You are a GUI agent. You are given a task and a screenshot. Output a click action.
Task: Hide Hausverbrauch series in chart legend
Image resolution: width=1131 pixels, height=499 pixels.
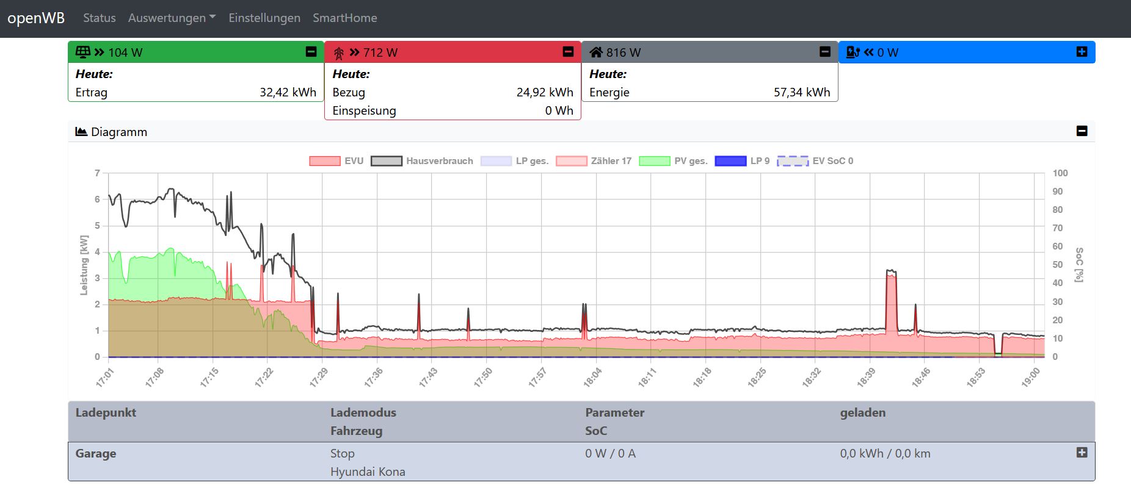click(422, 161)
